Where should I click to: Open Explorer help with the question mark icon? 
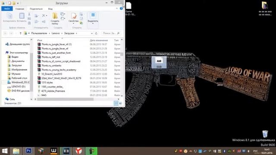121,9
